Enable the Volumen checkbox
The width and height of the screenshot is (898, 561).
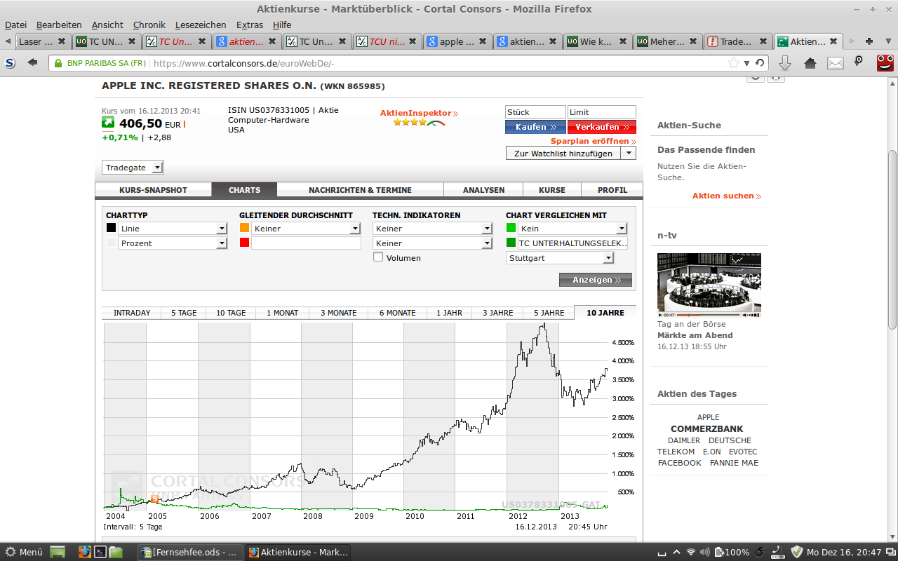coord(377,257)
